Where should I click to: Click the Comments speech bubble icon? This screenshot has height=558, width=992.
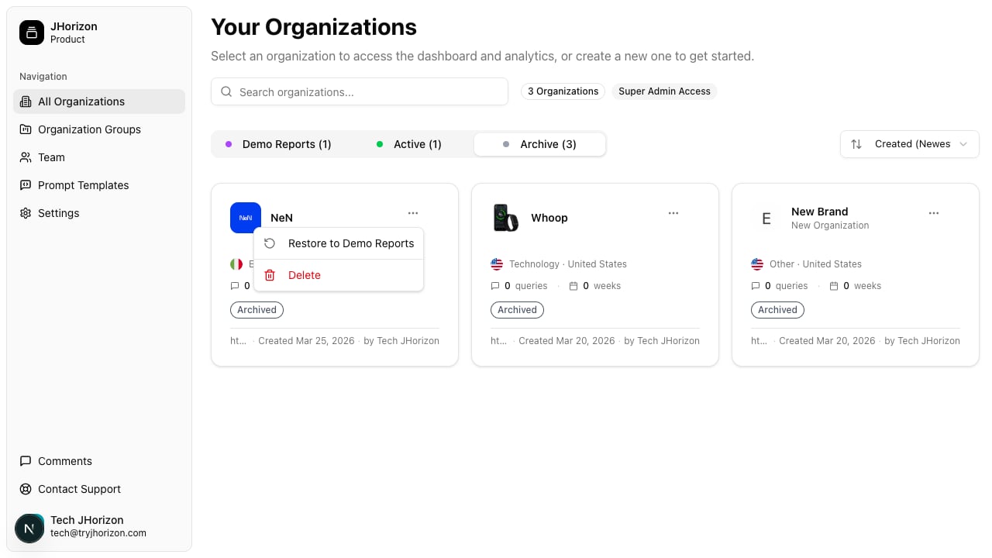(26, 461)
